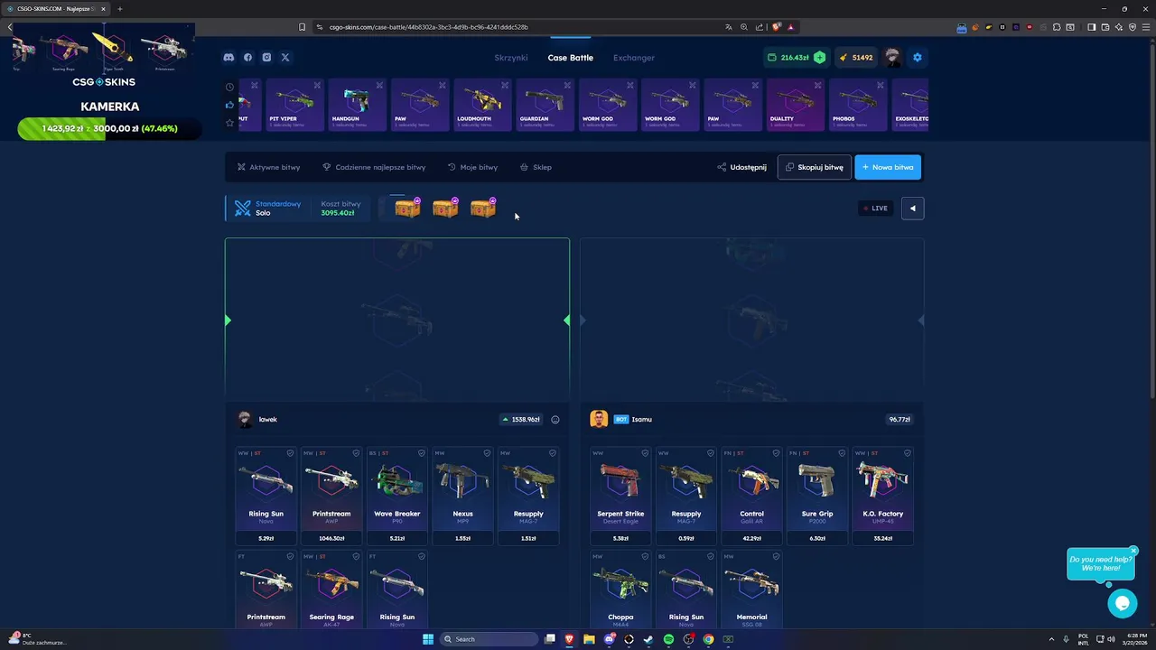Click the shield icon on Nexus card
Viewport: 1156px width, 650px height.
487,453
